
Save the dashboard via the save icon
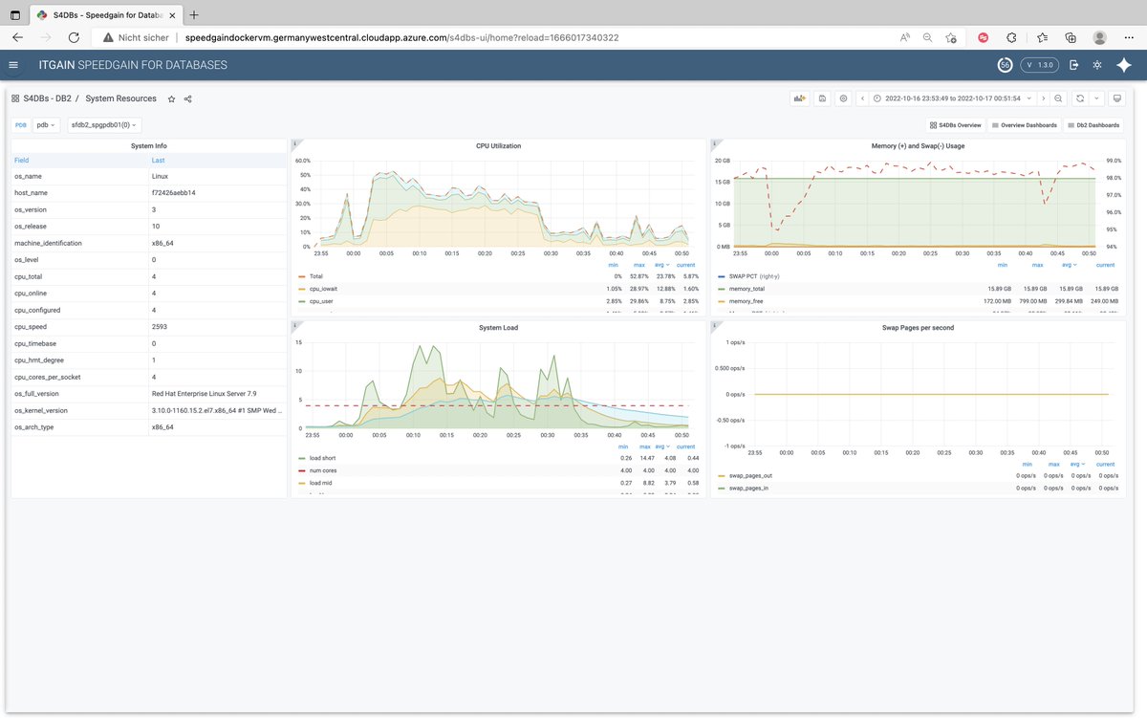pyautogui.click(x=823, y=98)
